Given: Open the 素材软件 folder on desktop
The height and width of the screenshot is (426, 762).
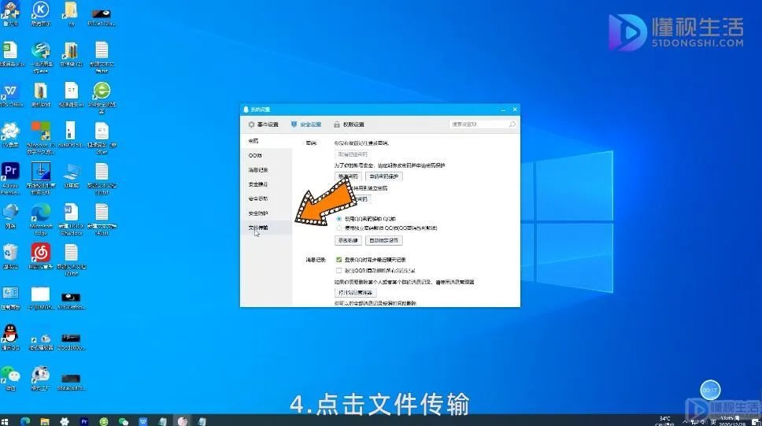Looking at the screenshot, I should [41, 94].
